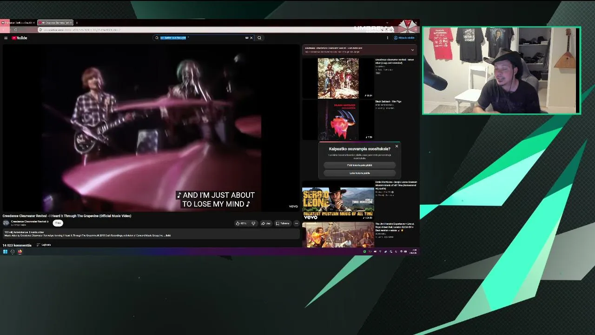Open the Creedence Clearwater Revival channel name link
The image size is (595, 335).
tap(28, 221)
